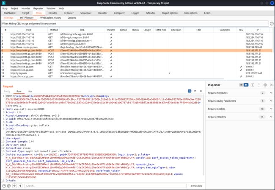Sort history by Method column header

click(54, 30)
